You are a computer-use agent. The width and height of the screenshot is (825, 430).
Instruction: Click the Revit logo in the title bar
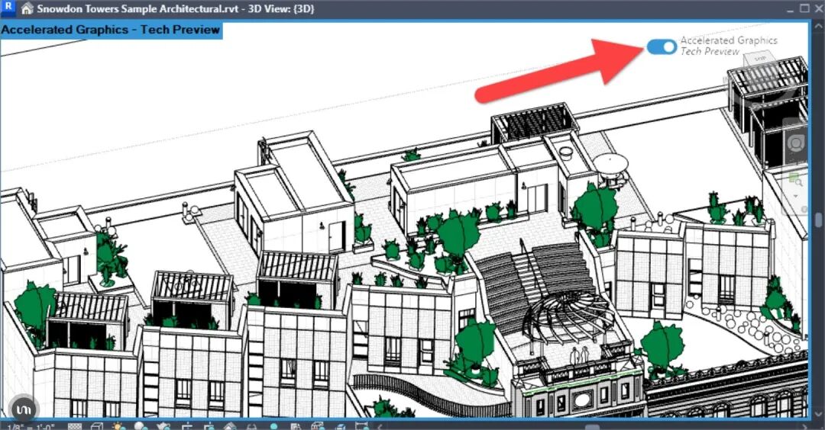click(x=8, y=9)
